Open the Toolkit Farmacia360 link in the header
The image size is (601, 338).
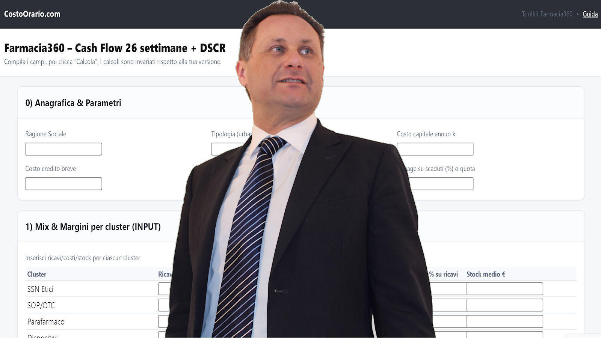point(547,14)
